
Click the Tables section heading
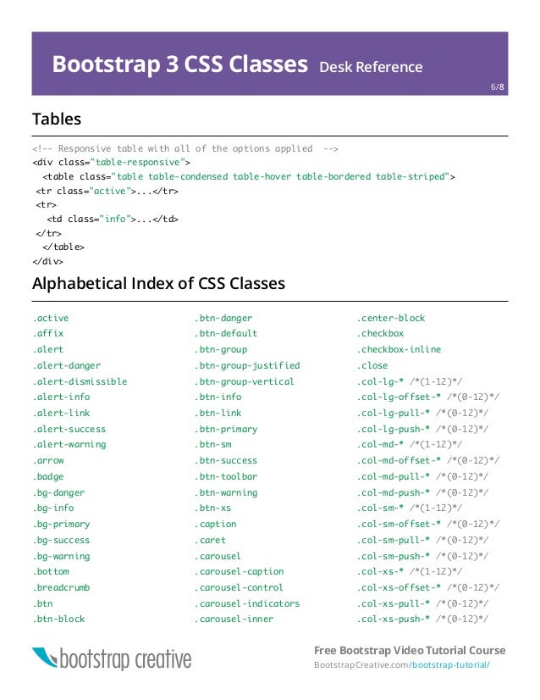(x=57, y=119)
